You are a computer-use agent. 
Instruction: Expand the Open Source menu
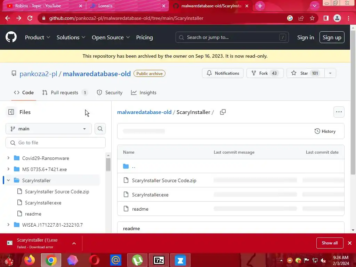tap(111, 38)
